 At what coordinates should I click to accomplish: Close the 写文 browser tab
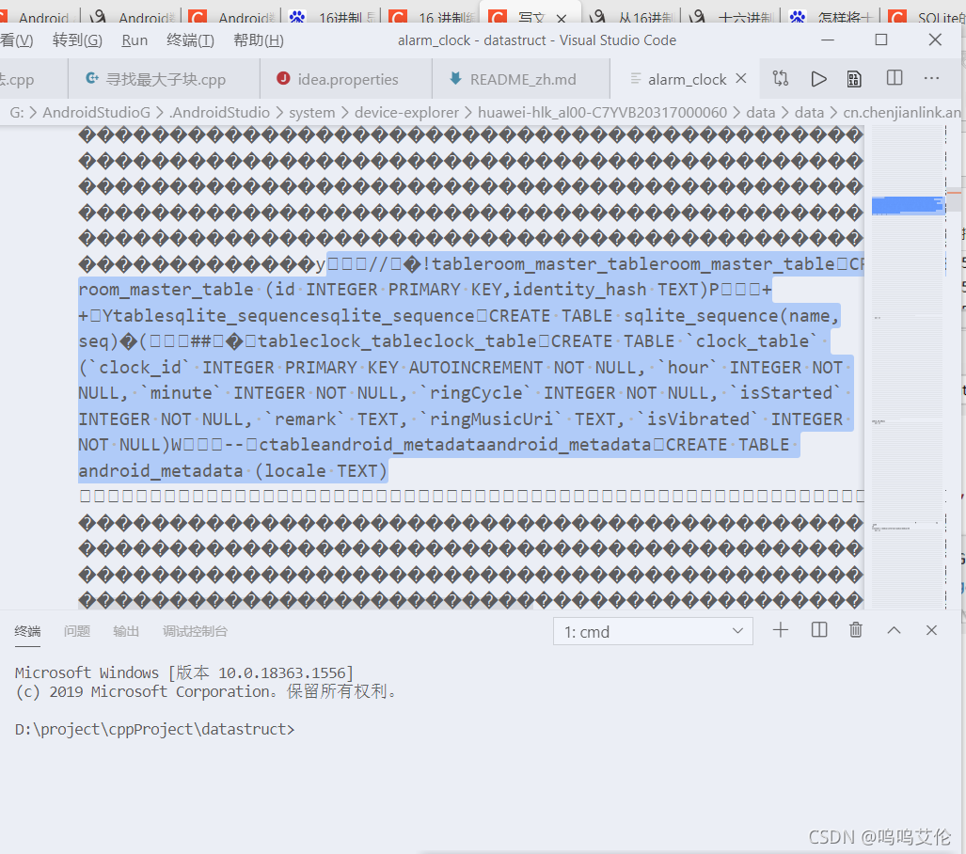562,18
